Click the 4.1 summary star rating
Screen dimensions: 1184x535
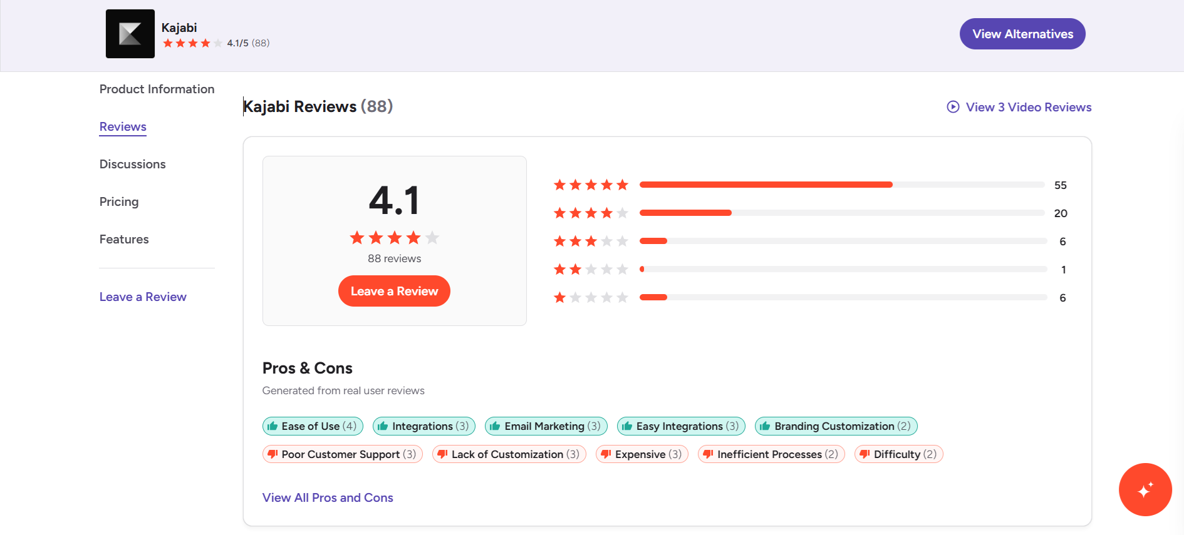point(394,238)
